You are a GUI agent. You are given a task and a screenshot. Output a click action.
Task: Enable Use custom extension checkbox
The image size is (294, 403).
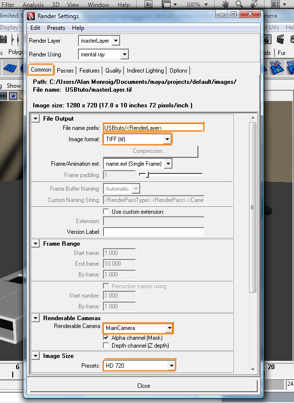[106, 211]
